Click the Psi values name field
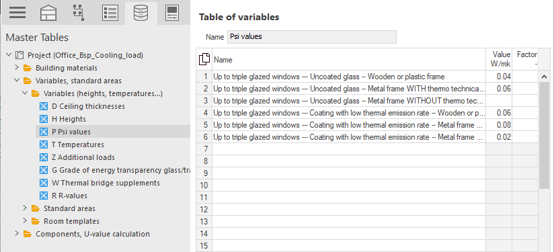The width and height of the screenshot is (554, 252). pos(312,37)
